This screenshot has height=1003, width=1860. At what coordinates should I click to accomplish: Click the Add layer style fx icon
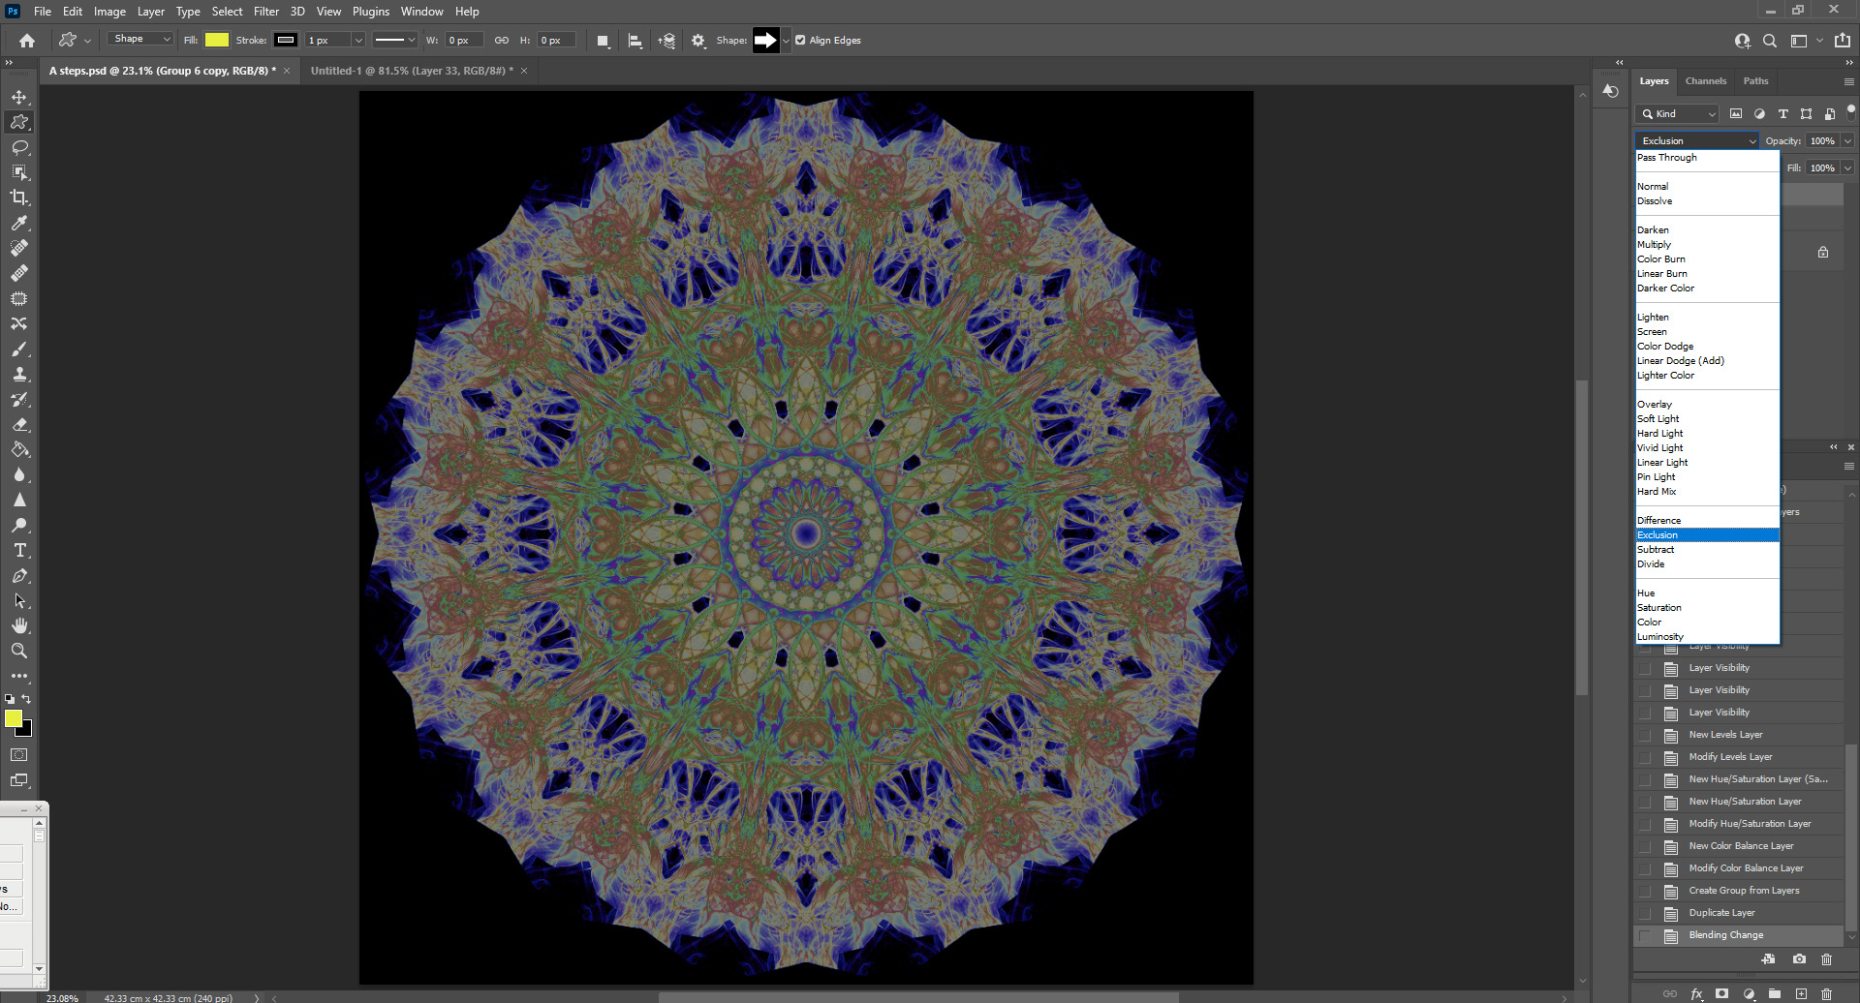click(1696, 994)
